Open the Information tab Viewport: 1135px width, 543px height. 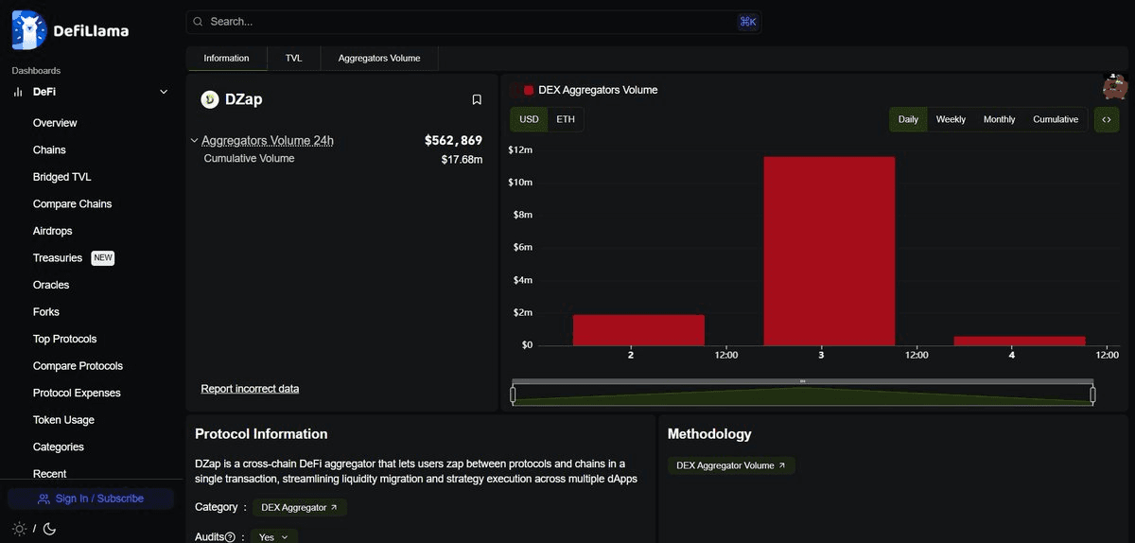(227, 58)
